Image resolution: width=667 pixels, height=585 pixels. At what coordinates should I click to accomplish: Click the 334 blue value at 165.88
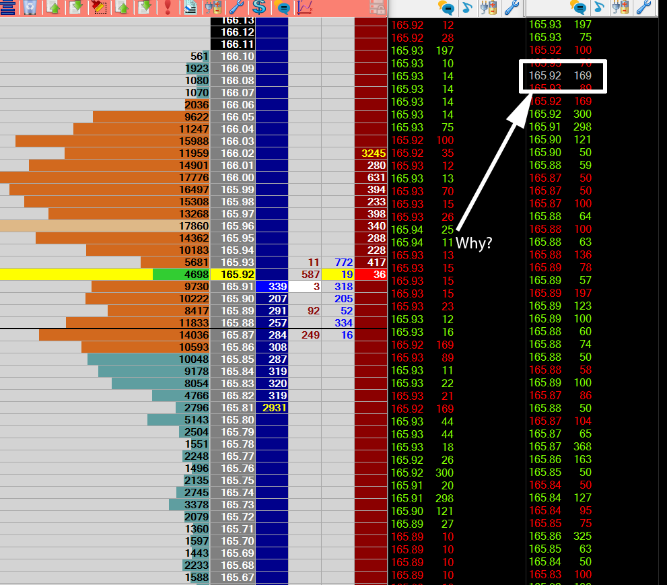338,323
